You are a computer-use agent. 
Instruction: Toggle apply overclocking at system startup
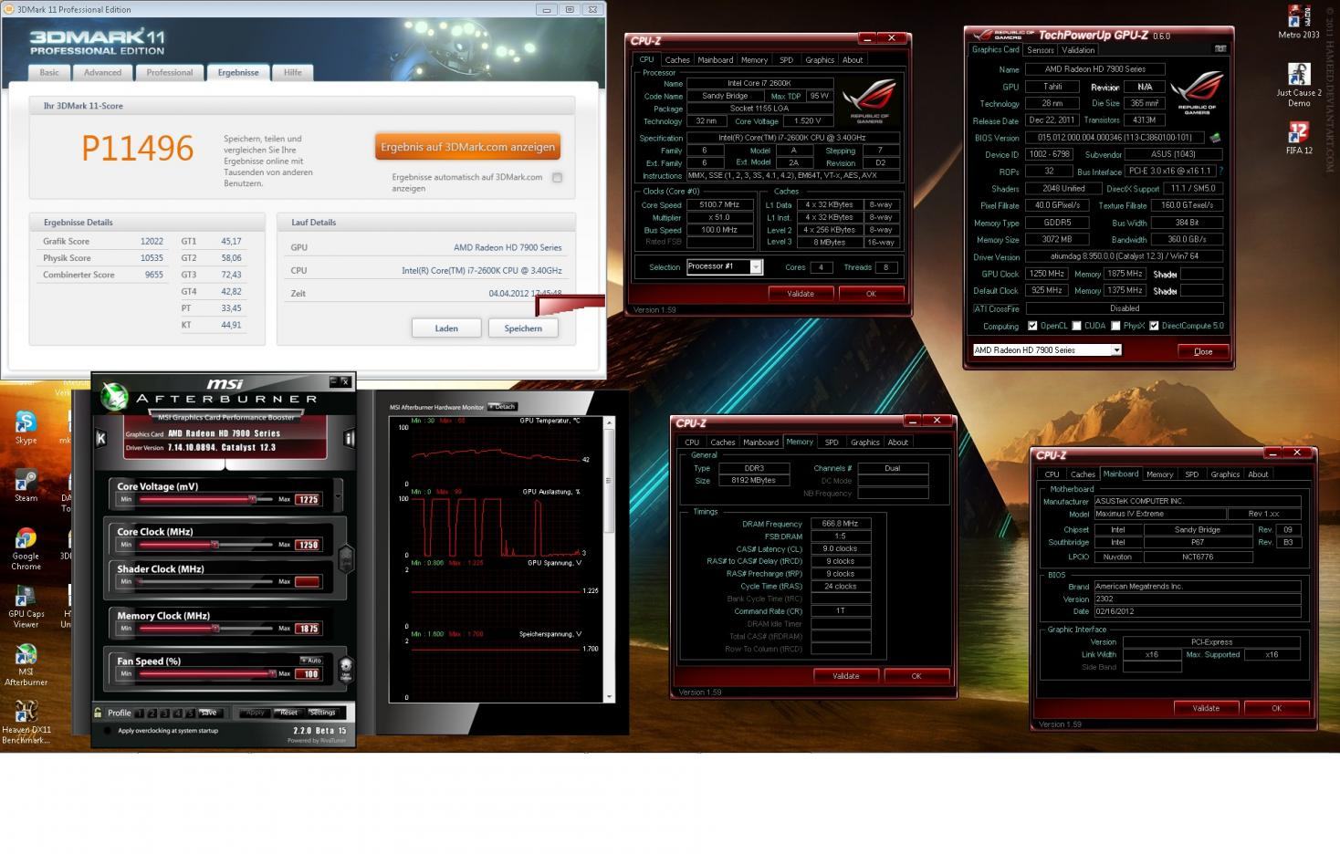[x=108, y=730]
